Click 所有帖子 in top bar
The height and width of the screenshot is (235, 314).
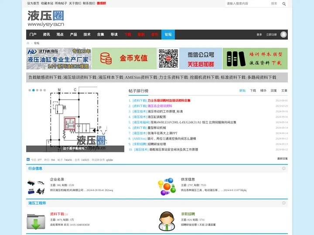click(61, 3)
